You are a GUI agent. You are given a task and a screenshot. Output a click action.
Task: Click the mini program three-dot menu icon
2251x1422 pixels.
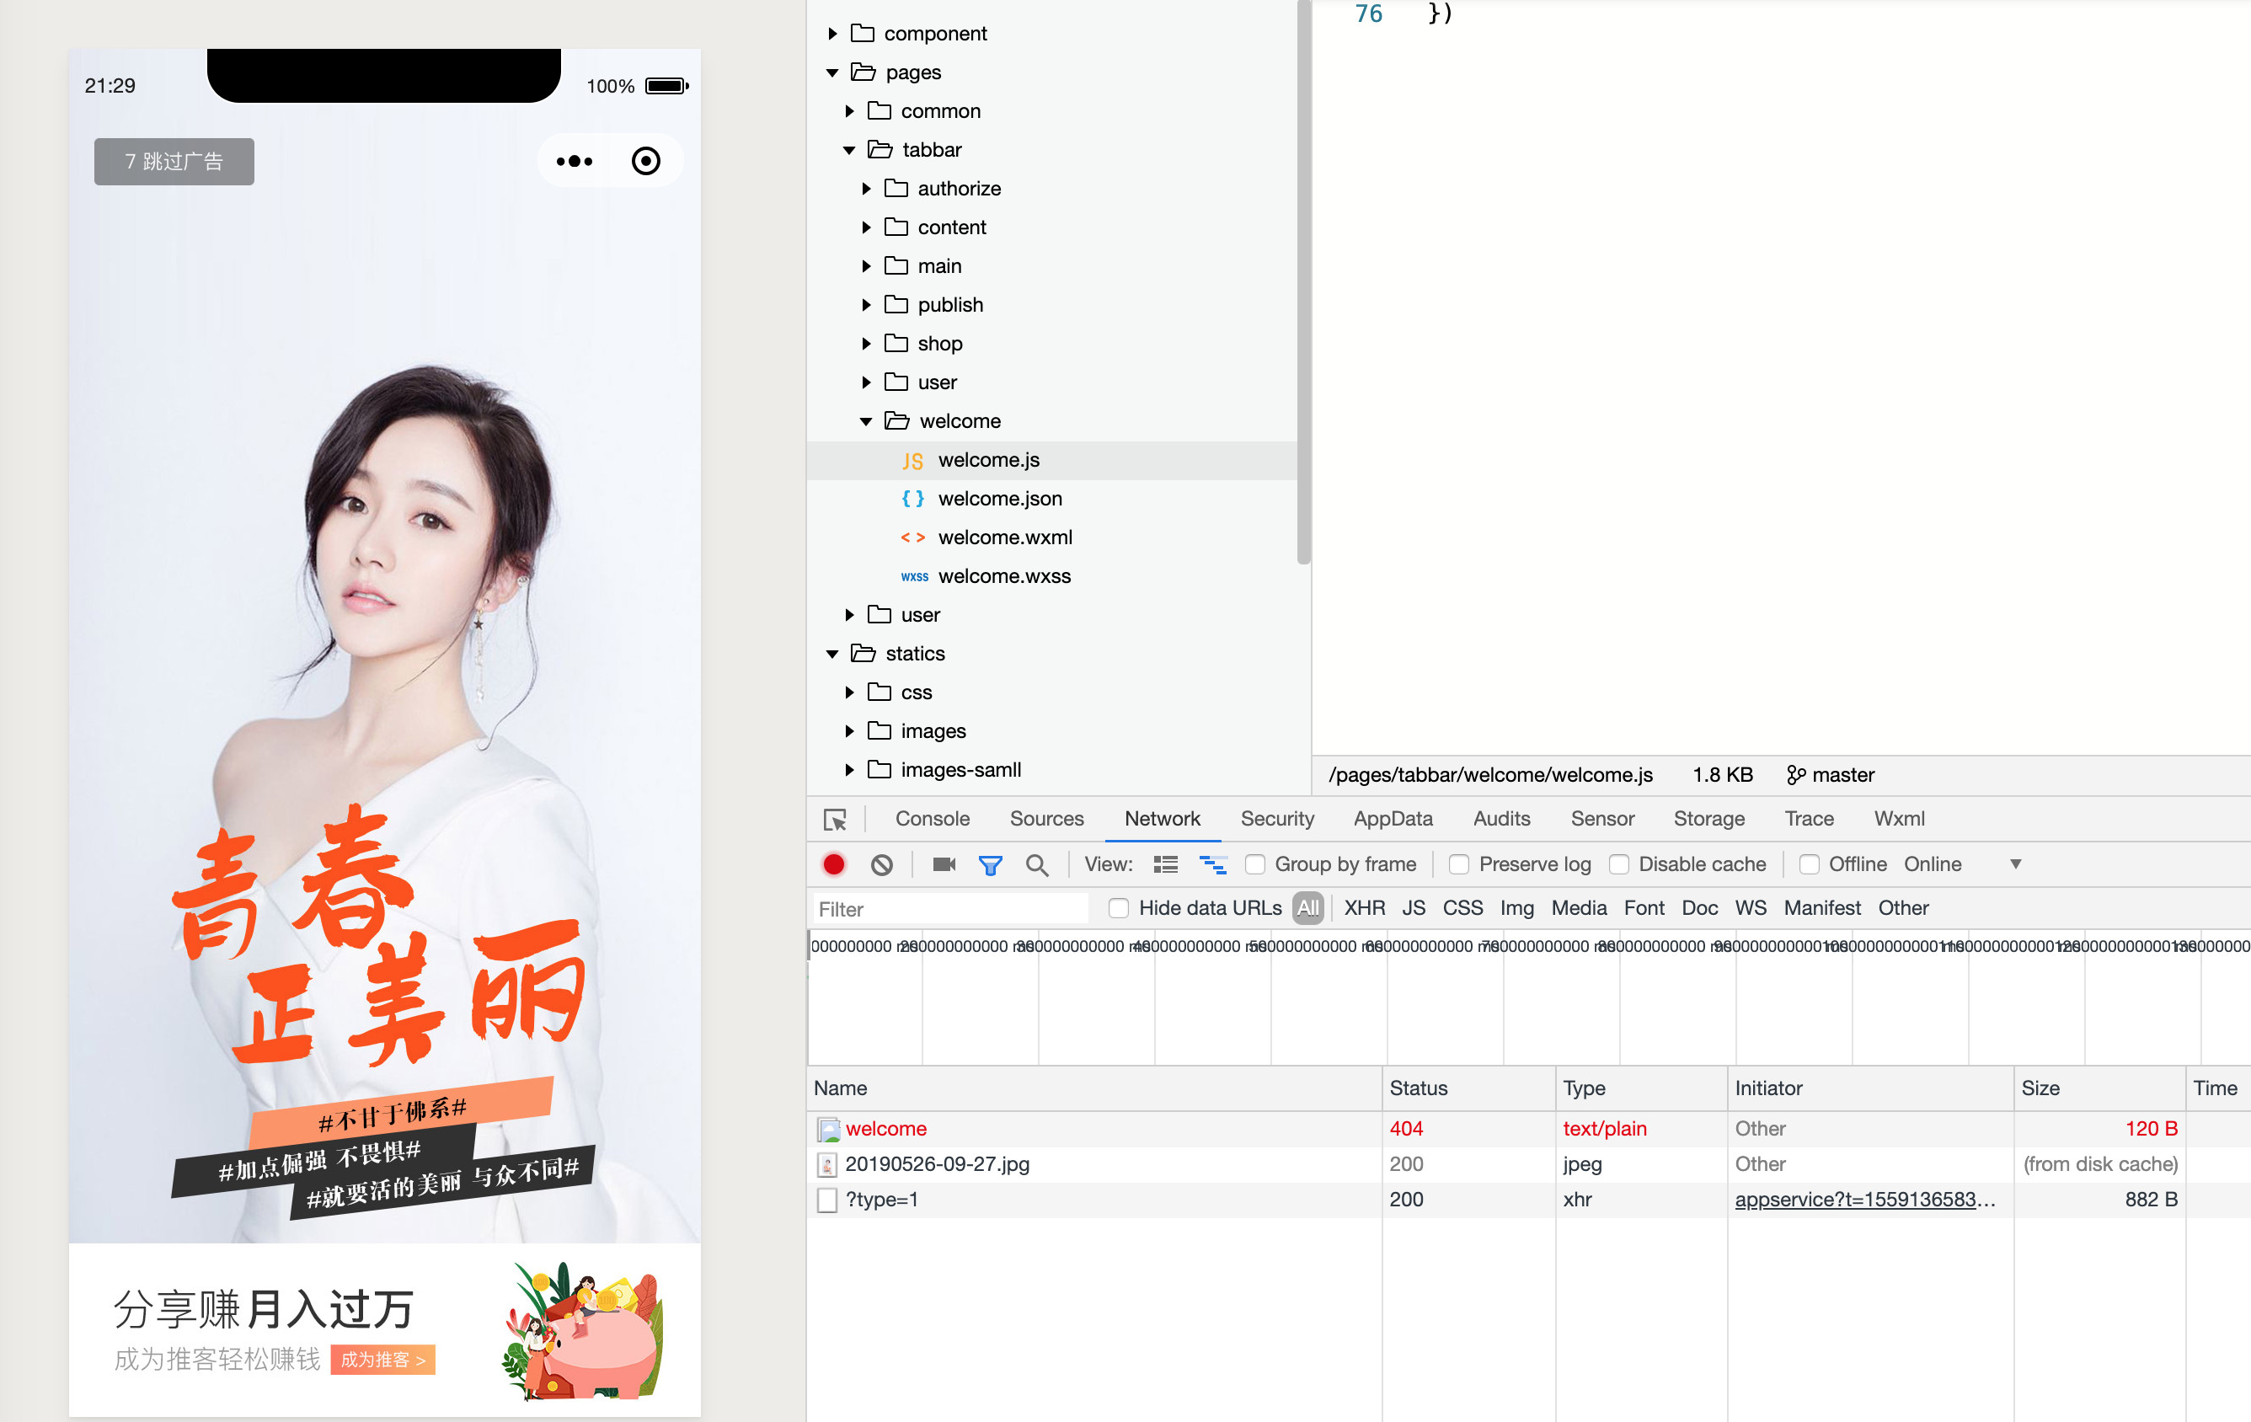pyautogui.click(x=574, y=161)
